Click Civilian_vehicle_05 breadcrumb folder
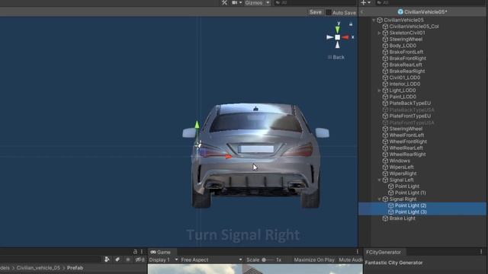488x274 pixels. click(x=38, y=268)
